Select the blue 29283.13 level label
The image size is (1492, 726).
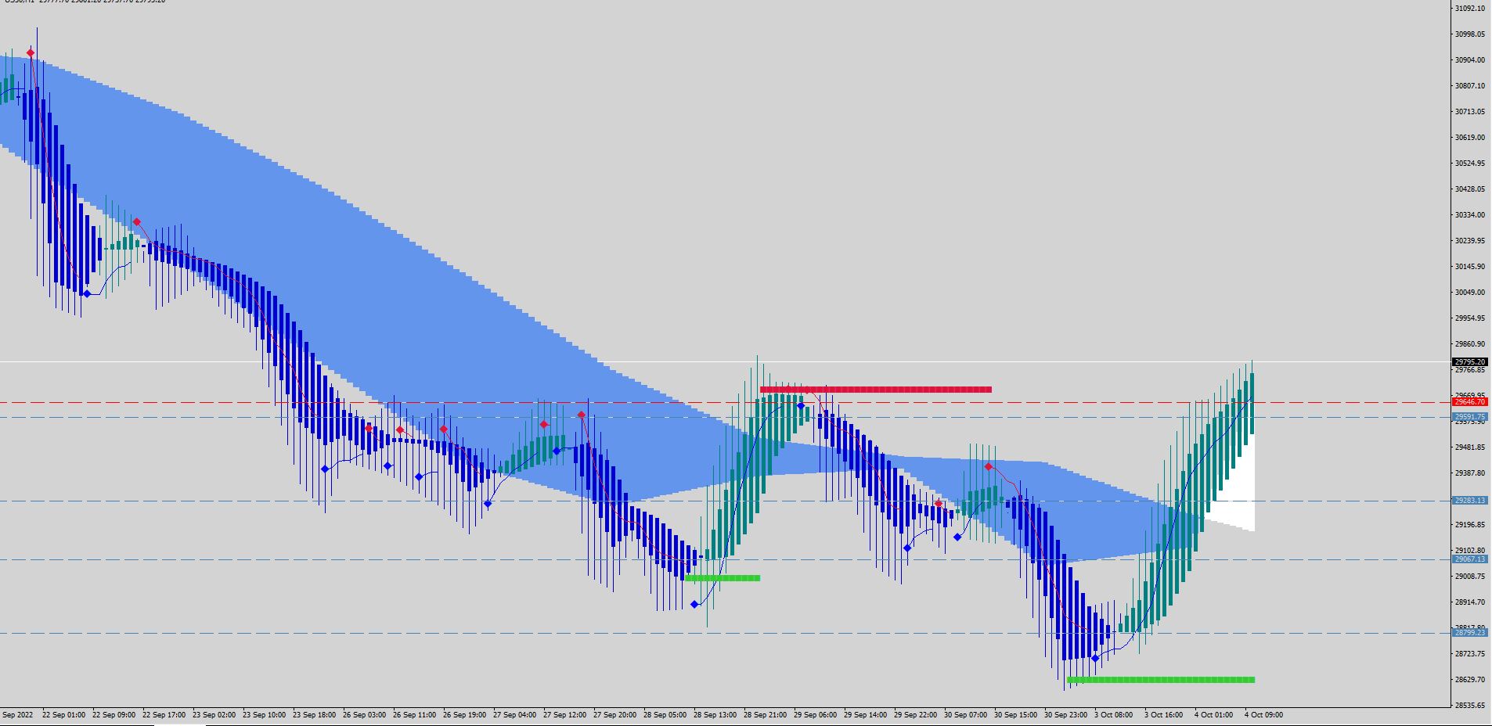[1469, 501]
